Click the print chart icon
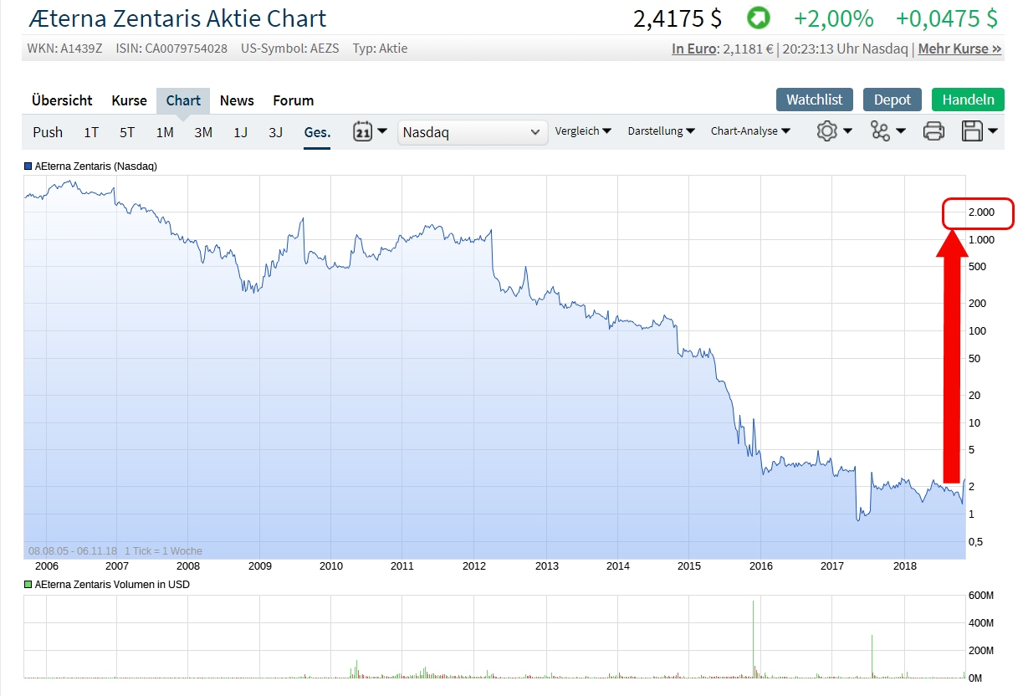 pyautogui.click(x=934, y=131)
